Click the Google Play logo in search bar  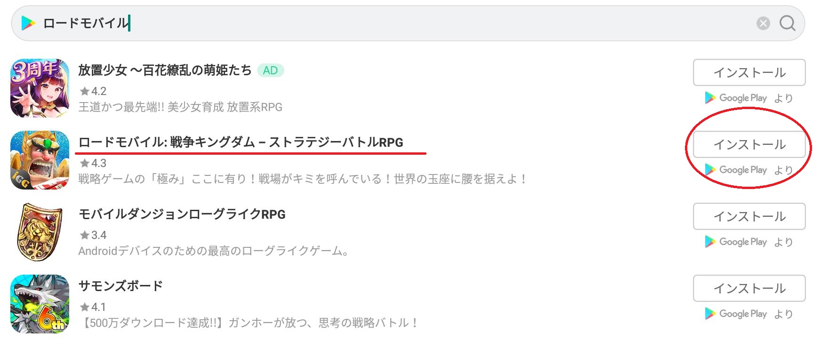tap(28, 23)
